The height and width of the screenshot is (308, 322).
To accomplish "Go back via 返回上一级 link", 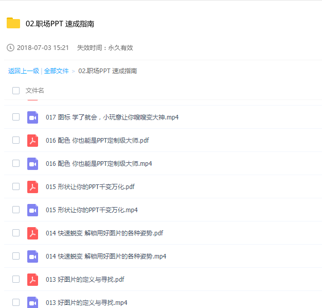I will (x=23, y=71).
